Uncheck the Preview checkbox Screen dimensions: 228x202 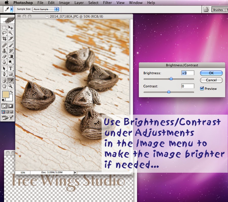coord(202,88)
